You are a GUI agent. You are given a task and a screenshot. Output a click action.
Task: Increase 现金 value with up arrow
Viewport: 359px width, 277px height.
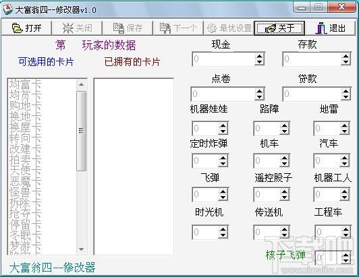[259, 56]
